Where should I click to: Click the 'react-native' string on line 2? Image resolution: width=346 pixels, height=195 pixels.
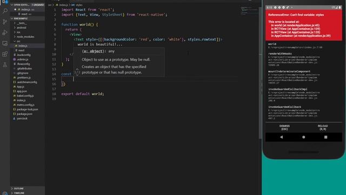(151, 15)
